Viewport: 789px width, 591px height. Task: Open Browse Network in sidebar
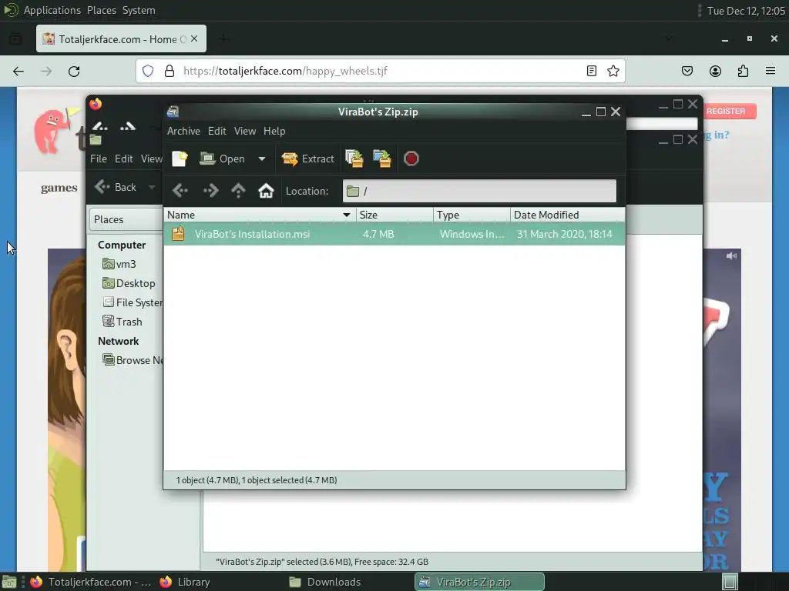click(133, 360)
